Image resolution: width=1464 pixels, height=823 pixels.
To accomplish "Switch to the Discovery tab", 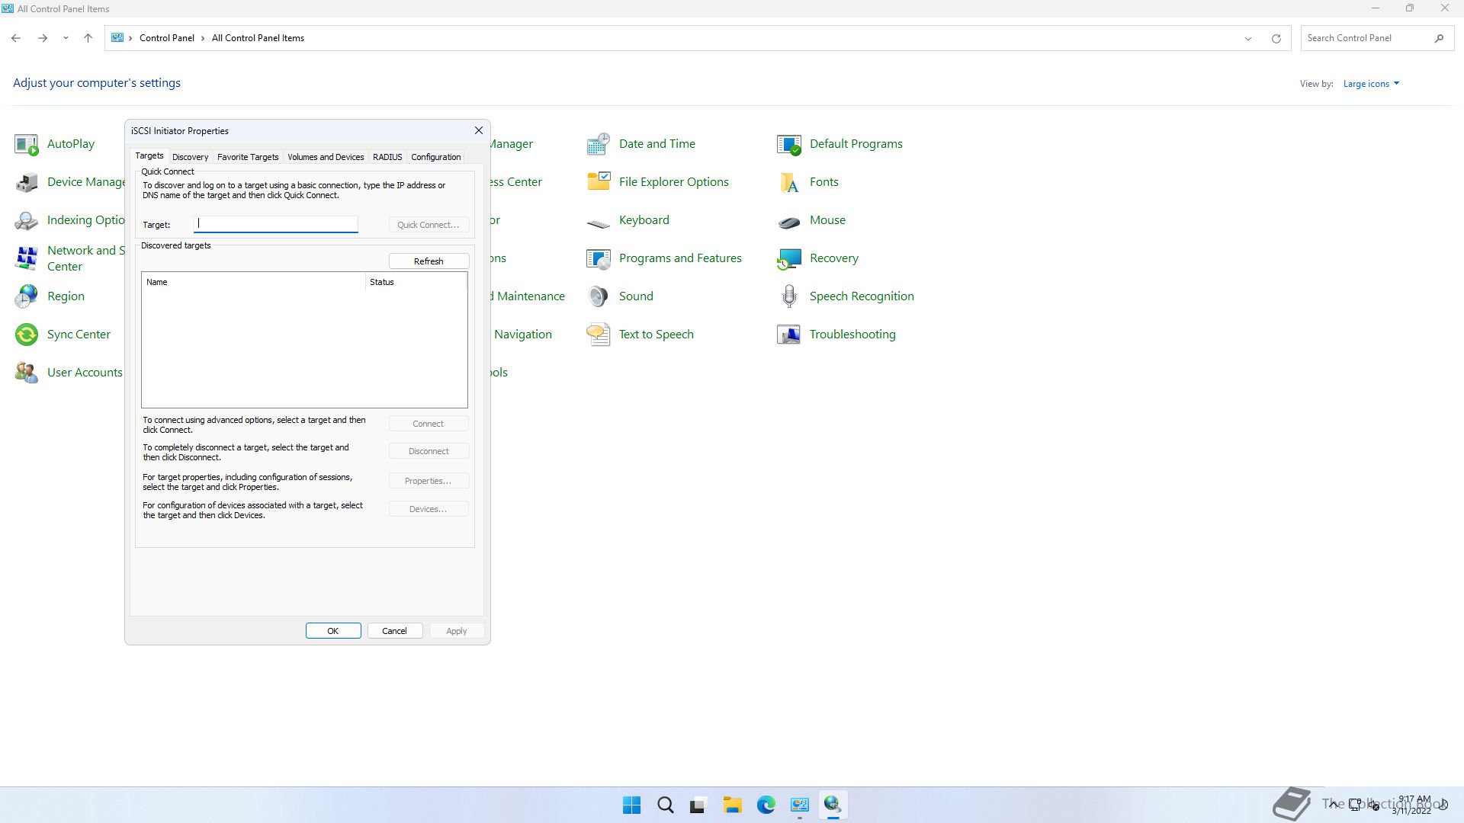I will click(x=190, y=157).
